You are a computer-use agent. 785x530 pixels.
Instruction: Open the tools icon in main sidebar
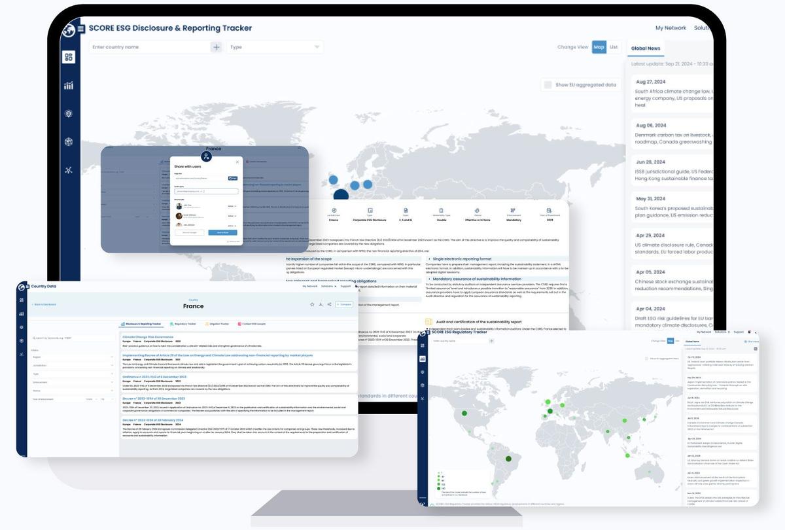(69, 170)
